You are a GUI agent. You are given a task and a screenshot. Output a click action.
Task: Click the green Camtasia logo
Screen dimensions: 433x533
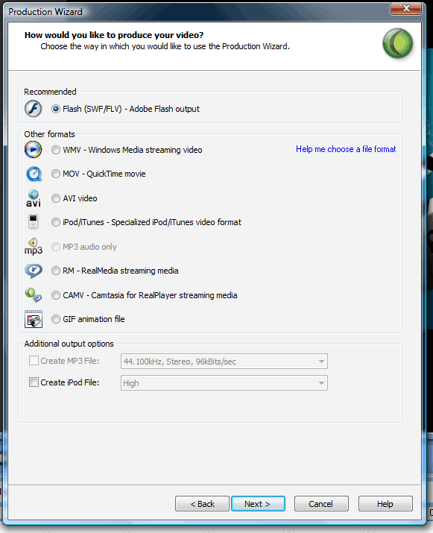click(x=398, y=43)
